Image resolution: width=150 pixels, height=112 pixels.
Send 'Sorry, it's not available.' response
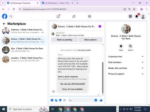(x=73, y=89)
